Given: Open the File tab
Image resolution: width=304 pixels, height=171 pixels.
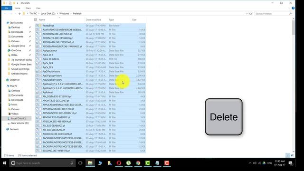Looking at the screenshot, I should point(7,8).
